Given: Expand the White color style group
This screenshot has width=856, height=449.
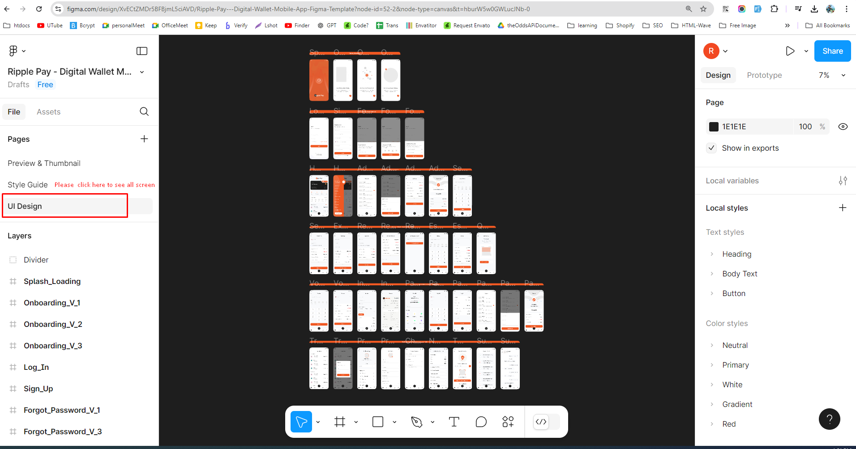Looking at the screenshot, I should 712,385.
